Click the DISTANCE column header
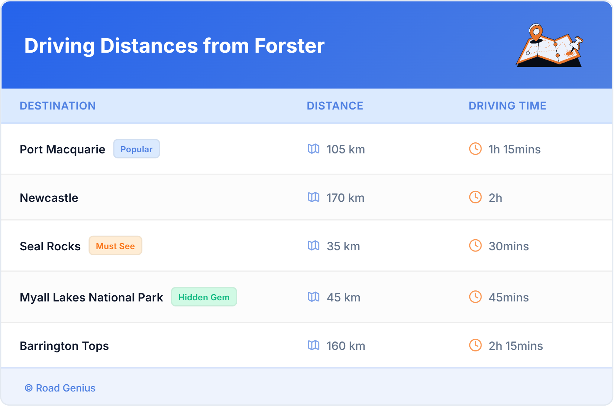The height and width of the screenshot is (406, 614). click(335, 106)
